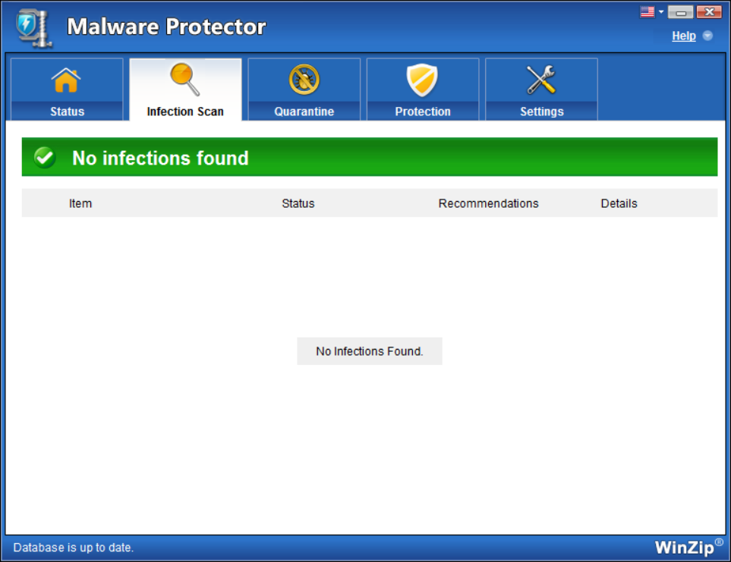Open the Help link
This screenshot has height=562, width=731.
click(x=683, y=36)
